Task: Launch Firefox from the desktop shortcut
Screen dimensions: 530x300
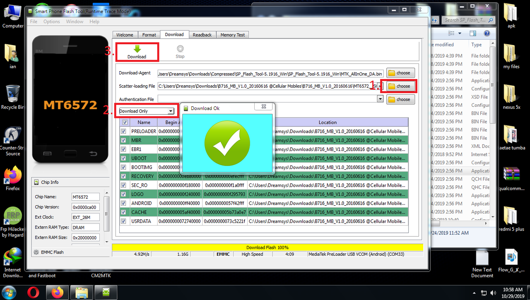Action: tap(13, 178)
